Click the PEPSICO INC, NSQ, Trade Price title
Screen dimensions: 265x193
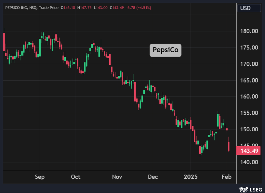pyautogui.click(x=32, y=8)
